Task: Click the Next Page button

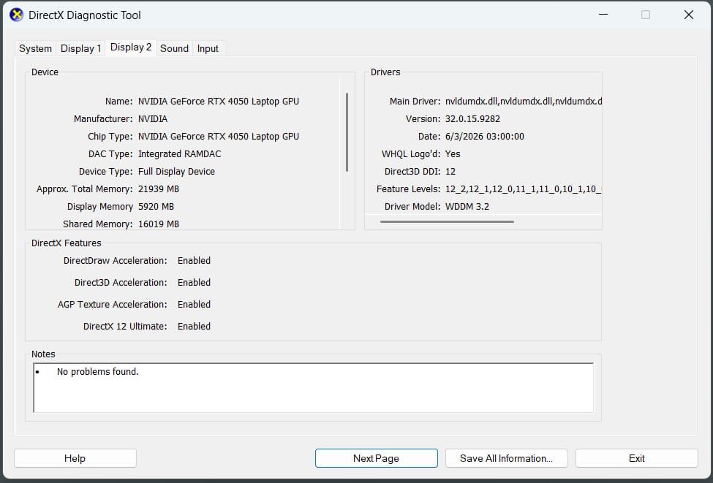Action: tap(376, 458)
